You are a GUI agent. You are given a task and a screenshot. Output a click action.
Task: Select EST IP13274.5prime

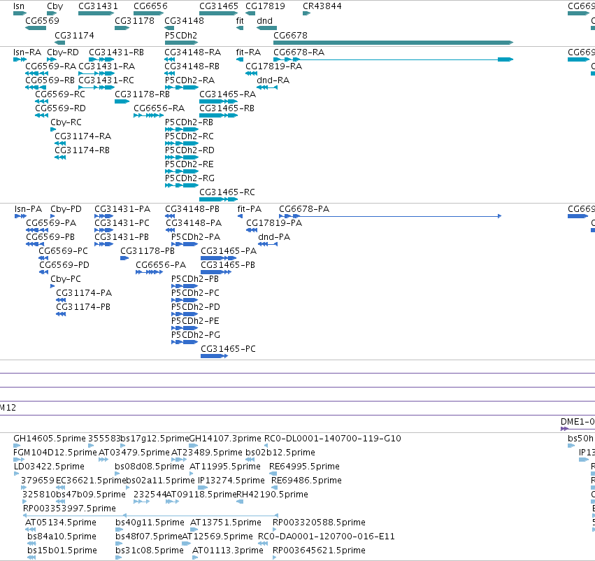pos(231,481)
